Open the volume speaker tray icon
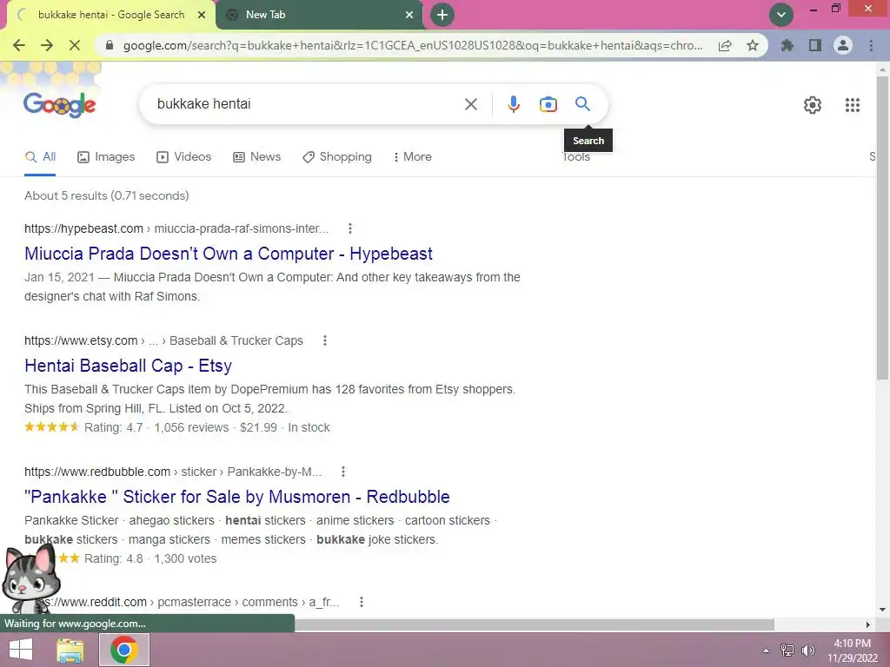 (807, 650)
